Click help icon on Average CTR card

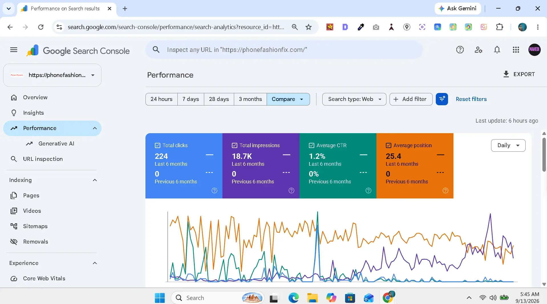(368, 190)
